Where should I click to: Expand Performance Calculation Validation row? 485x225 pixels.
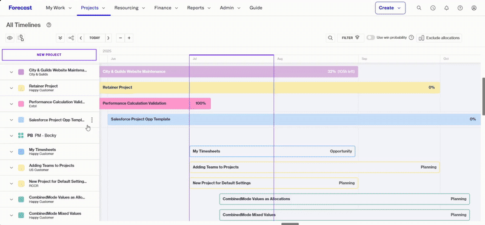[12, 103]
